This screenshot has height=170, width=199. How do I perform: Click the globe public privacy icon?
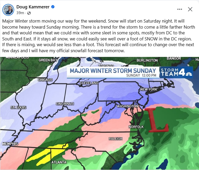click(29, 13)
